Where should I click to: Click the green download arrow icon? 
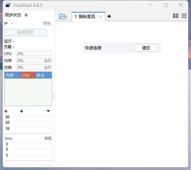(x=21, y=111)
